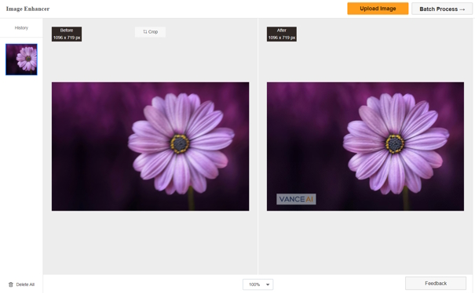This screenshot has height=293, width=475.
Task: Open Batch Process
Action: tap(442, 9)
